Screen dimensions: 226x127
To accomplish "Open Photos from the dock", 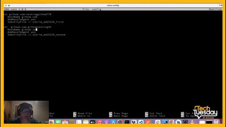I will tap(52, 122).
